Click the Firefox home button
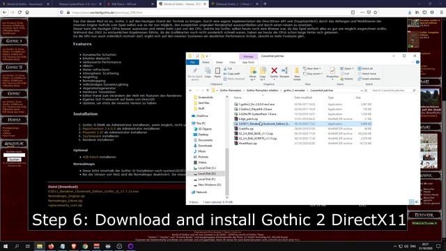 click(x=27, y=13)
